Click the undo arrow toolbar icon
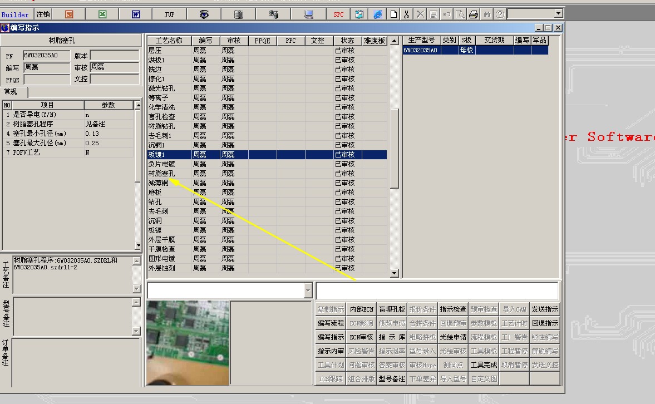This screenshot has width=655, height=404. [x=446, y=14]
